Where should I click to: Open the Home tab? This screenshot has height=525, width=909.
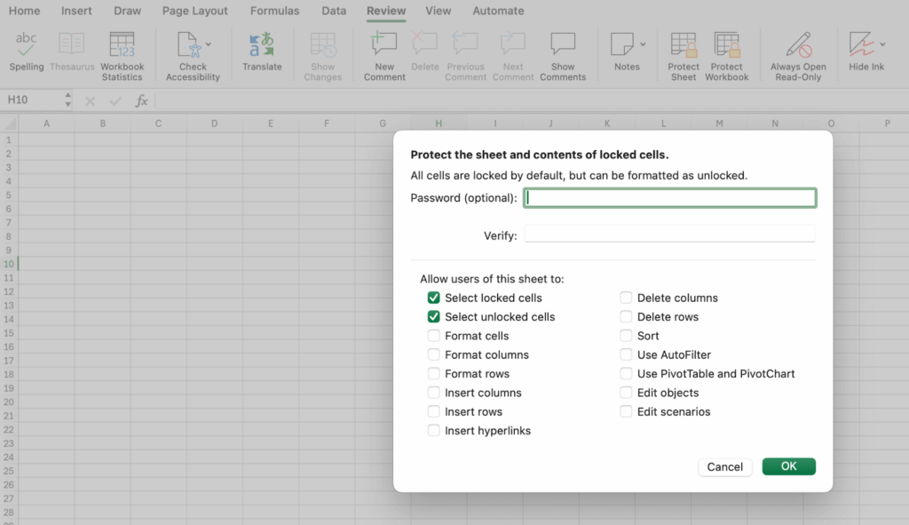24,11
